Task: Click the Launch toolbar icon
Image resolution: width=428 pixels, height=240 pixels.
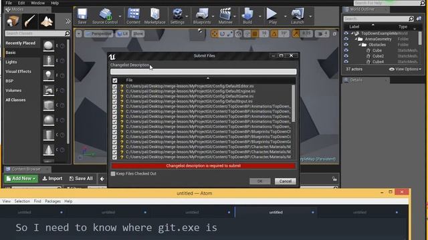Action: click(x=297, y=16)
